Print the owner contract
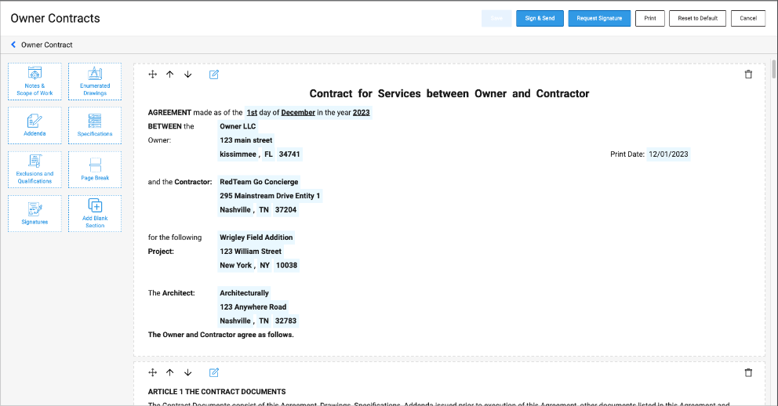This screenshot has height=406, width=778. click(649, 18)
